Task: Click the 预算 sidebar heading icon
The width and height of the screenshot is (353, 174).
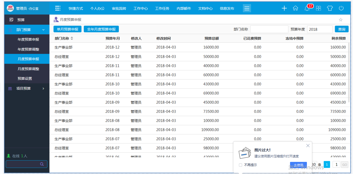Action: (x=11, y=20)
